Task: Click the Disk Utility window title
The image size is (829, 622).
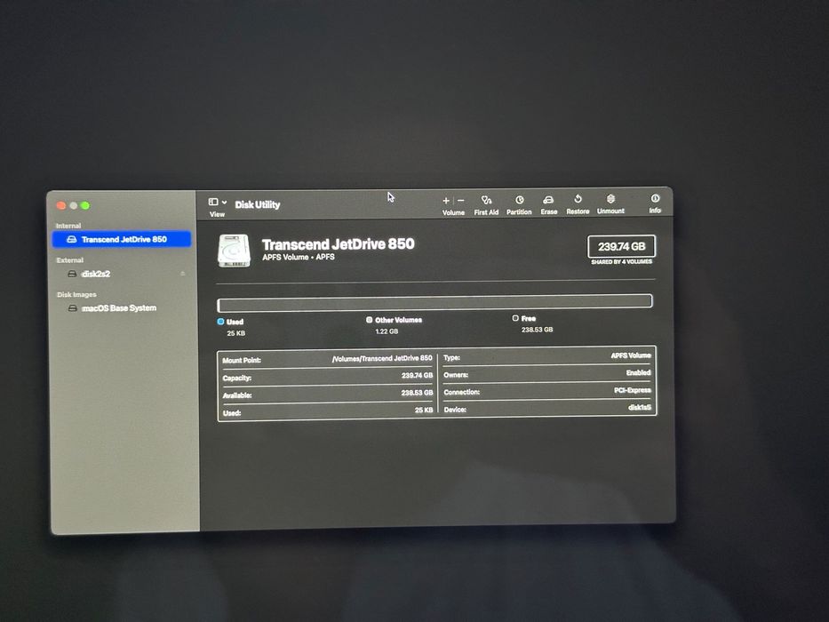Action: (258, 204)
